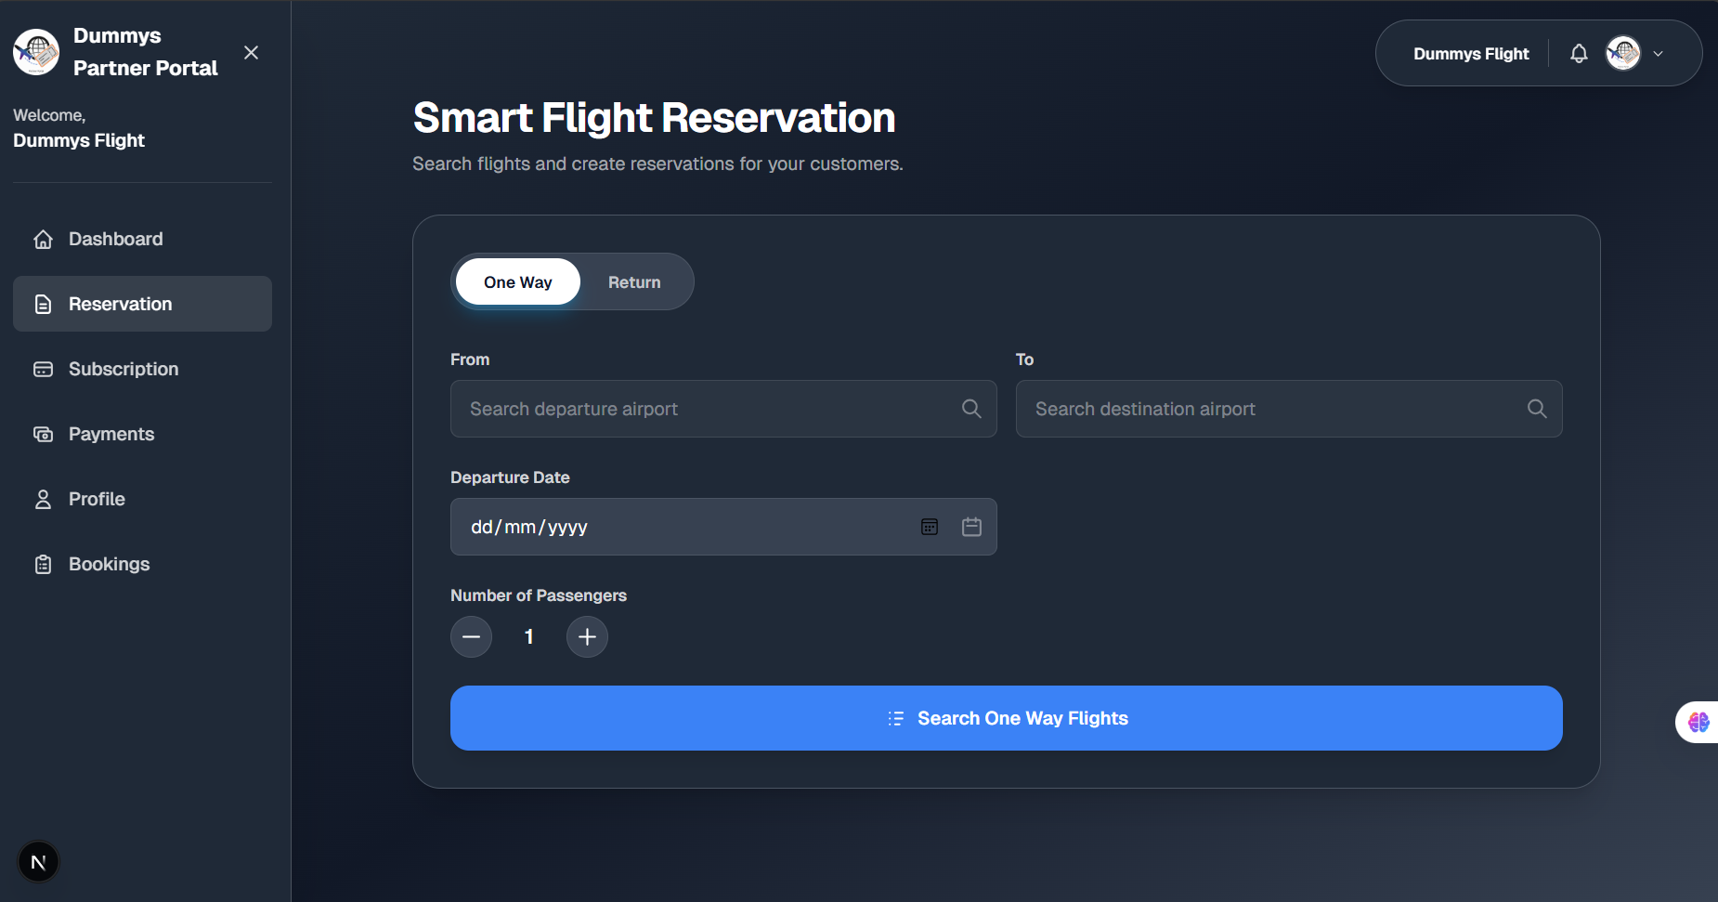Click Dummys Flight in the top header

tap(1470, 53)
